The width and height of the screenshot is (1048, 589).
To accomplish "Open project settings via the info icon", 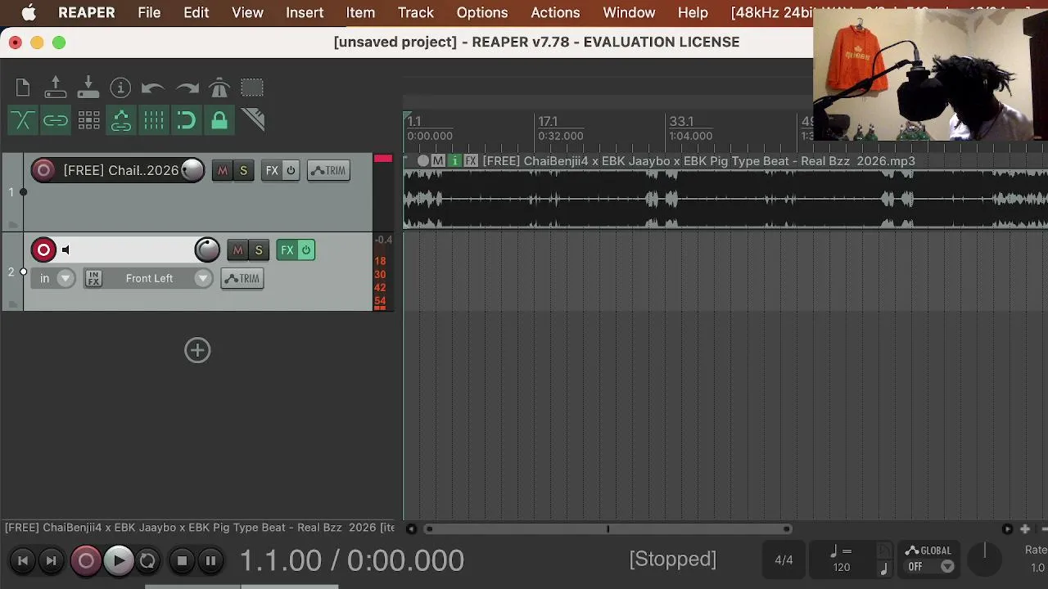I will [x=120, y=88].
